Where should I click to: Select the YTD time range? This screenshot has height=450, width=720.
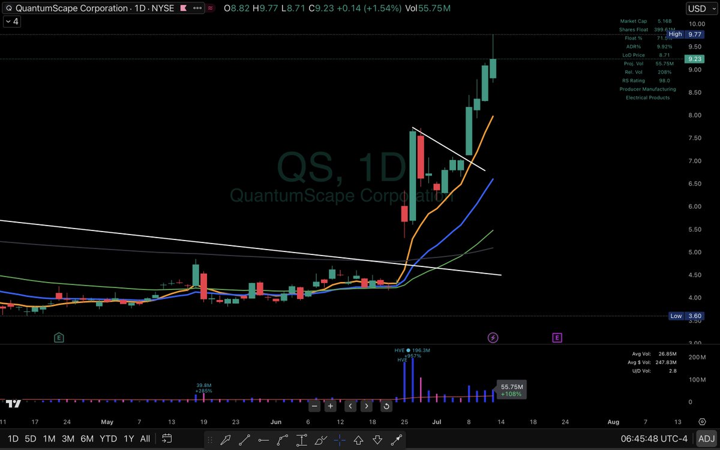109,439
